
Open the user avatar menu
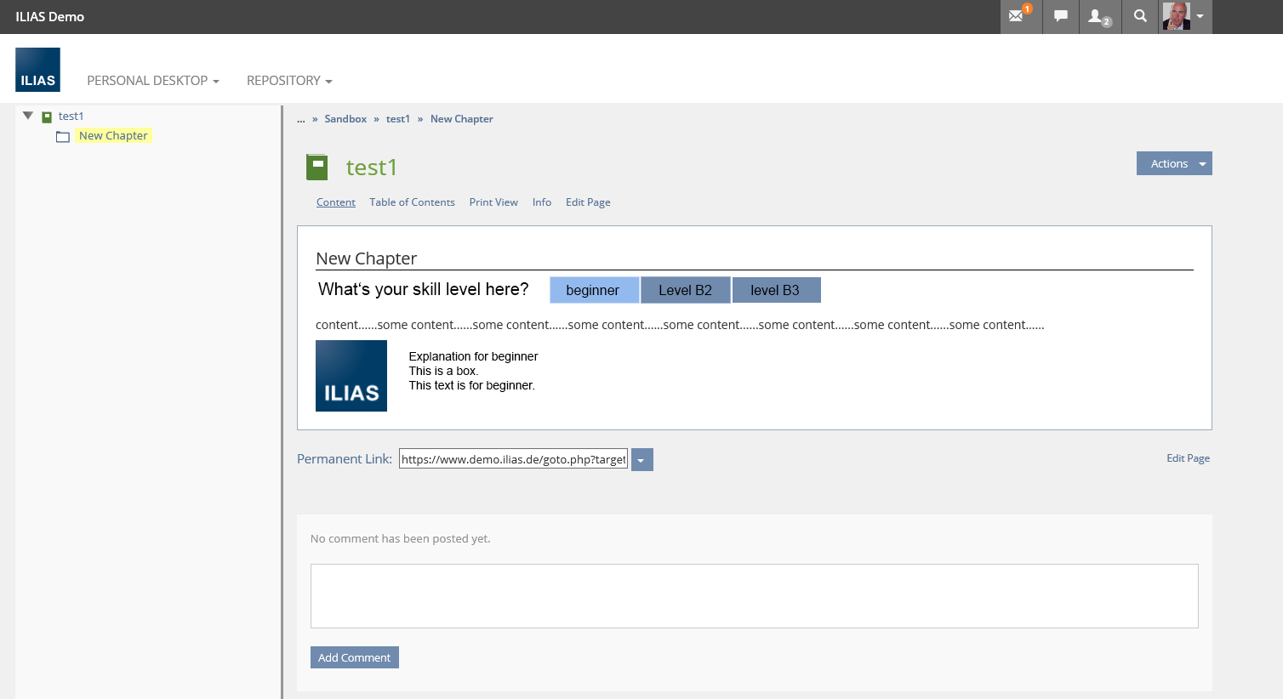1185,16
